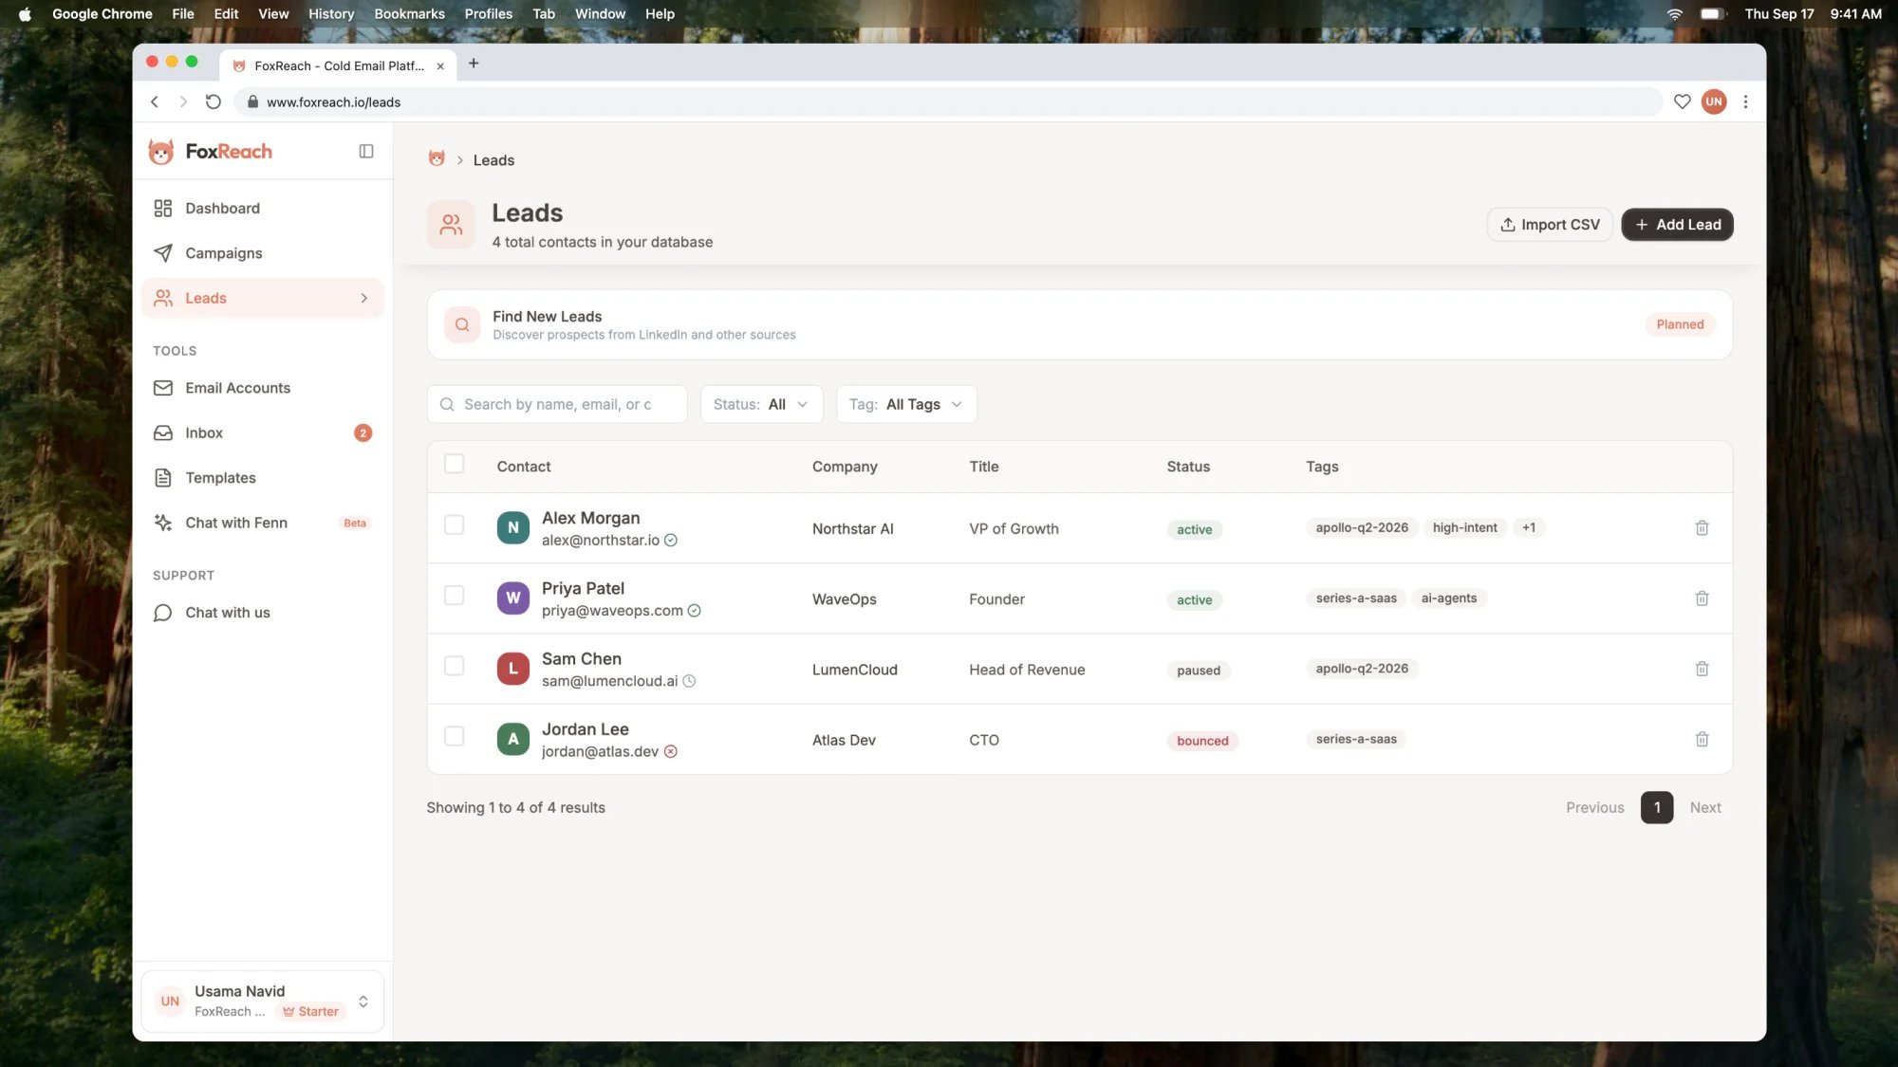Image resolution: width=1898 pixels, height=1067 pixels.
Task: Click the verified icon beside alex@northstar.io
Action: [x=671, y=541]
